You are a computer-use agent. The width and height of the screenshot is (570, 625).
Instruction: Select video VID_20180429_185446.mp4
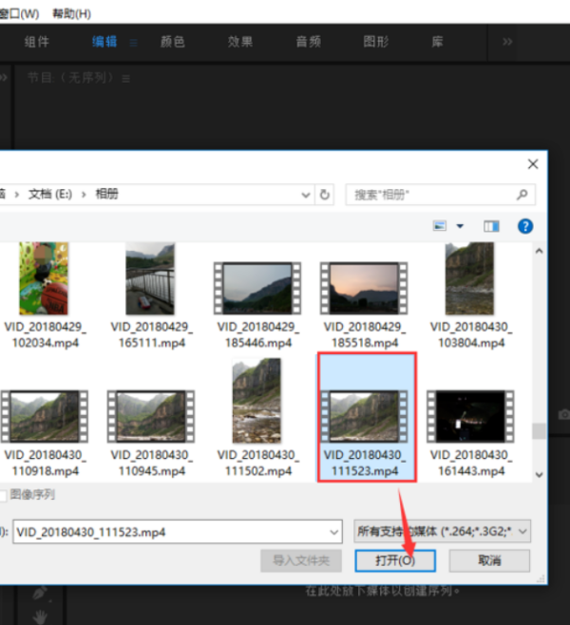(257, 305)
